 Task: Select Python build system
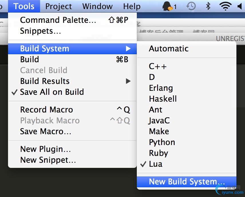162,142
